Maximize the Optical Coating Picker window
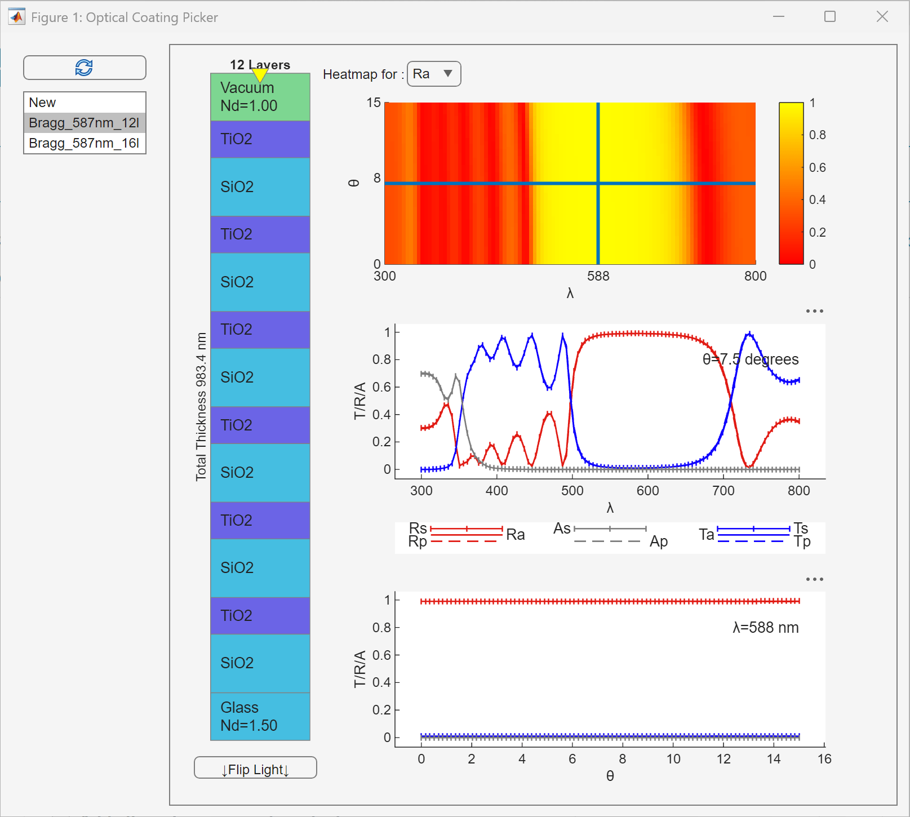910x817 pixels. click(x=829, y=17)
